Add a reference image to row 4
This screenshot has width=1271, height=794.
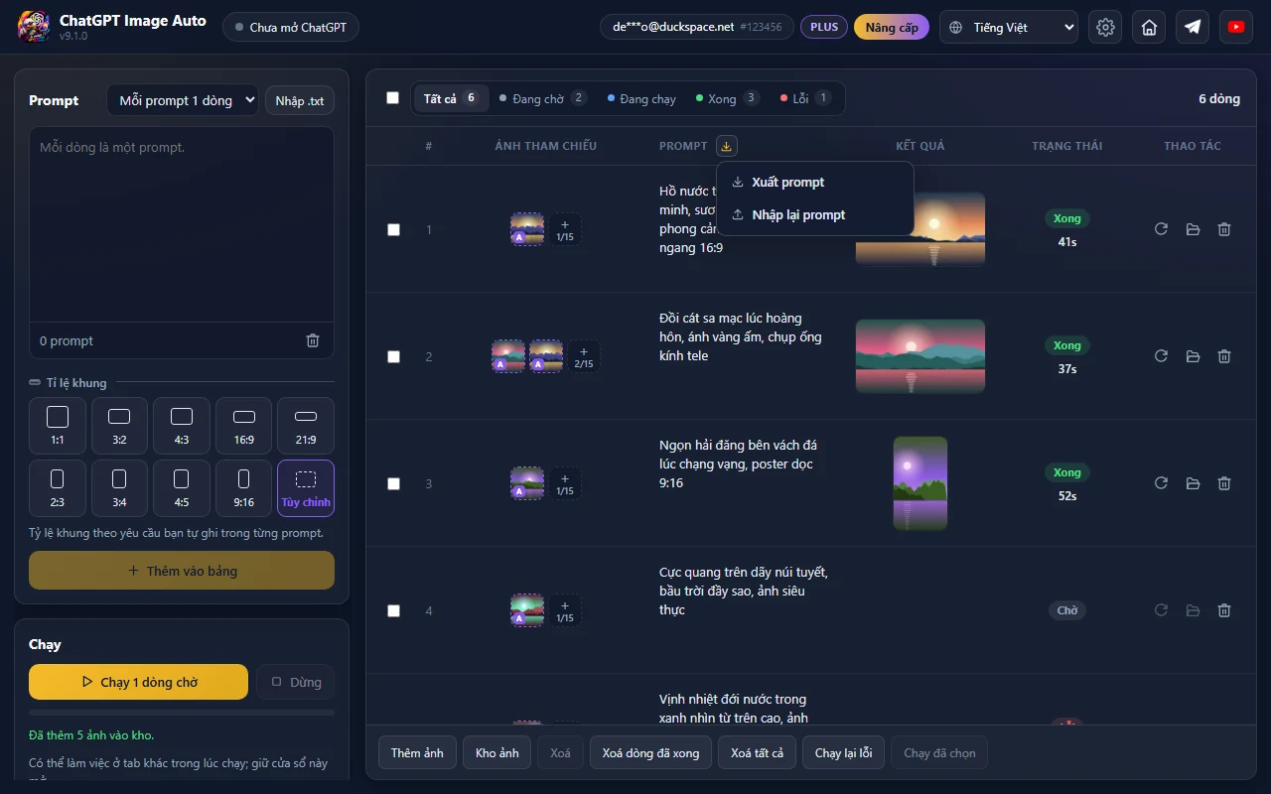(x=565, y=610)
